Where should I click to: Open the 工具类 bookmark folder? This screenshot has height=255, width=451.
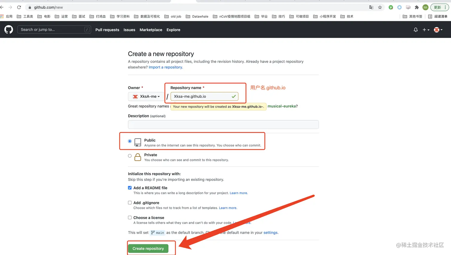[x=25, y=16]
